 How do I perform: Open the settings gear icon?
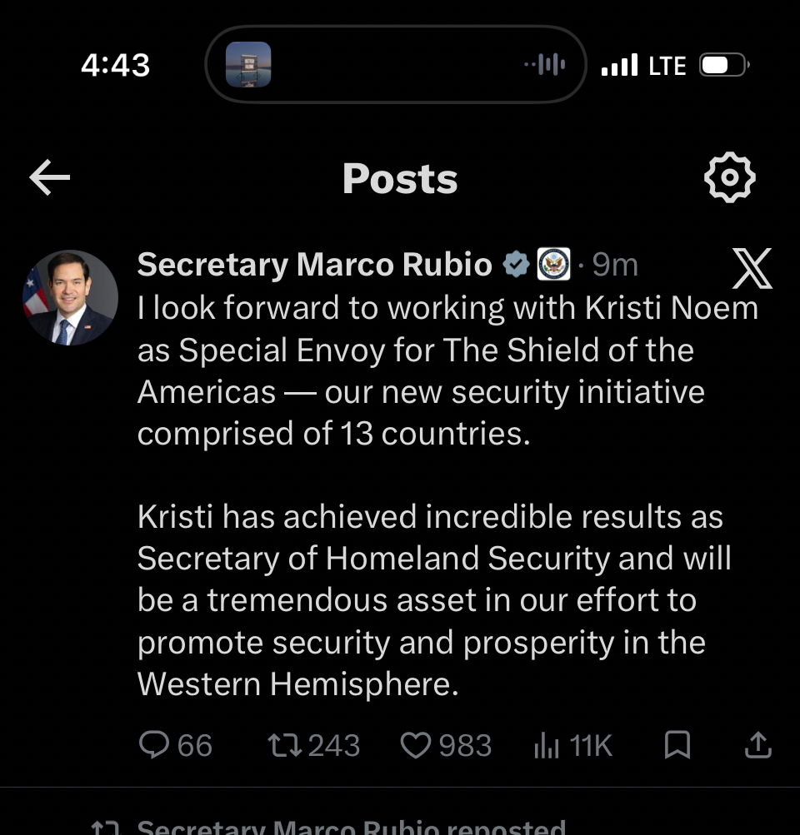729,177
